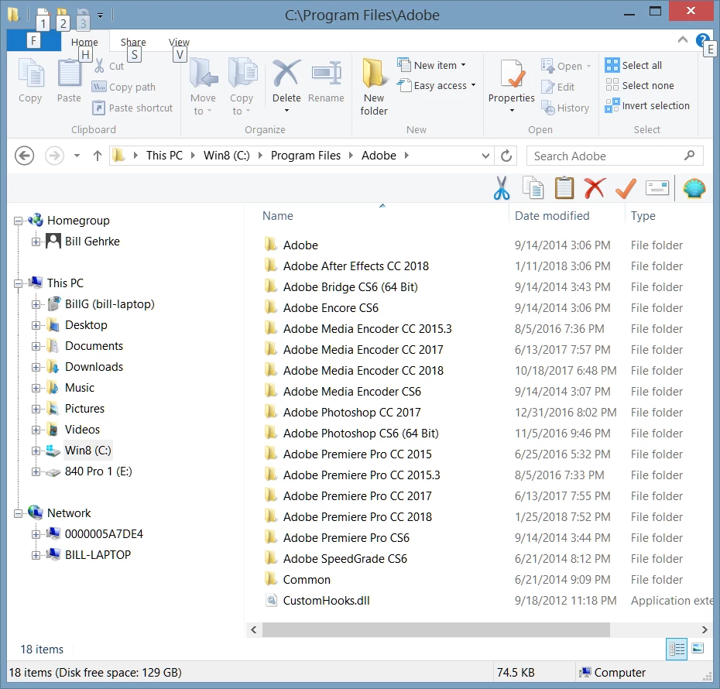Switch to the View ribbon tab

(x=179, y=42)
